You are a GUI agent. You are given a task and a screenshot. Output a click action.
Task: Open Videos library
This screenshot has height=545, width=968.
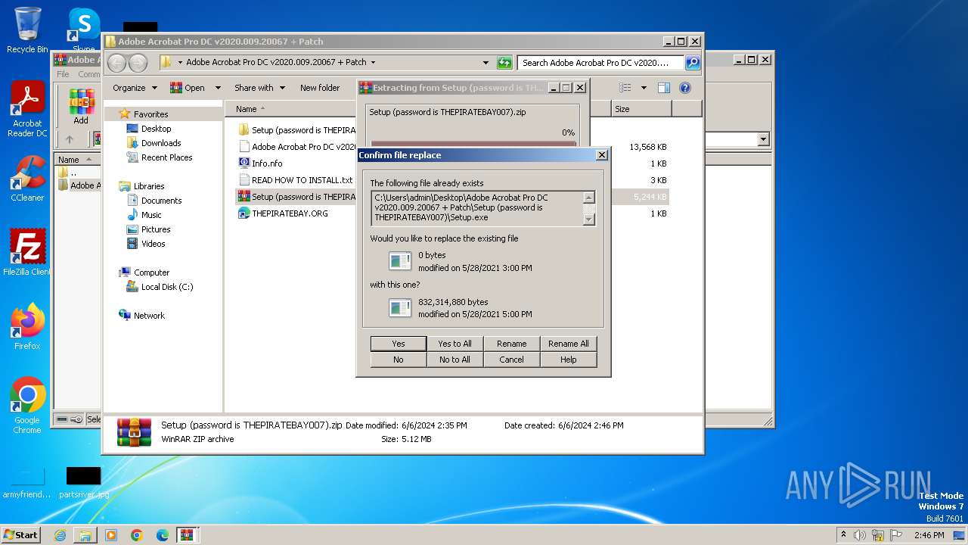153,244
